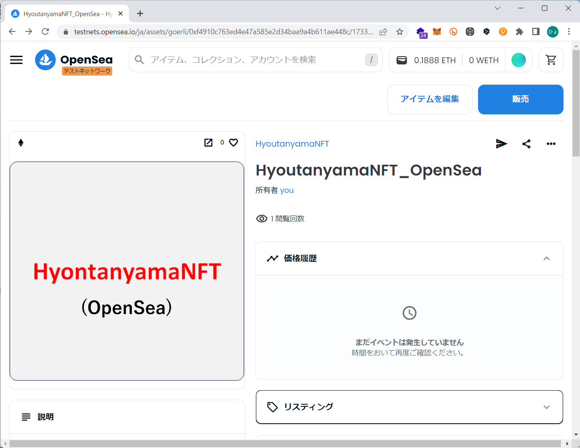Bookmark this page with star icon
The image size is (580, 448).
tap(400, 32)
